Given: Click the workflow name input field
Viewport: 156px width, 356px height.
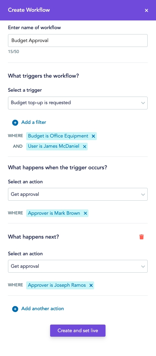Looking at the screenshot, I should (x=78, y=41).
